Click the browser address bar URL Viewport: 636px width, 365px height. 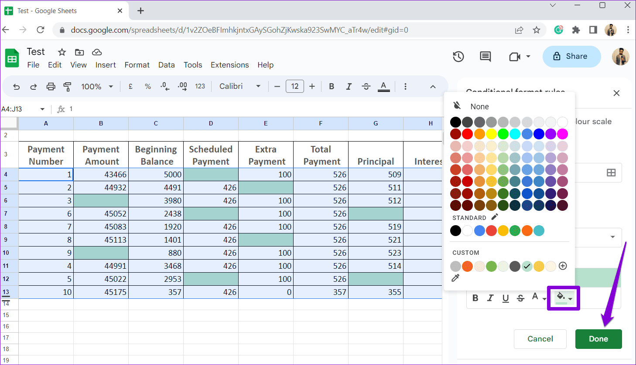[x=239, y=30]
